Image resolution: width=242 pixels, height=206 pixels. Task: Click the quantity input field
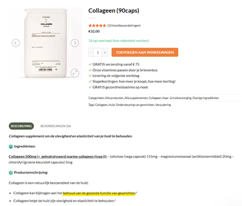point(98,52)
